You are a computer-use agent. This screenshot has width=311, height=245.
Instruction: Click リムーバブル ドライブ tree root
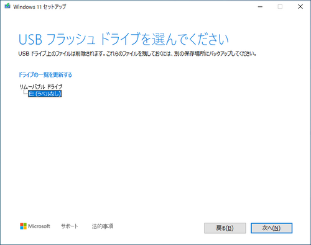[41, 87]
